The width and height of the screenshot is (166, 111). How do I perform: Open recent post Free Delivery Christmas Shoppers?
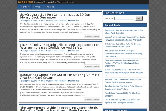[x=123, y=94]
